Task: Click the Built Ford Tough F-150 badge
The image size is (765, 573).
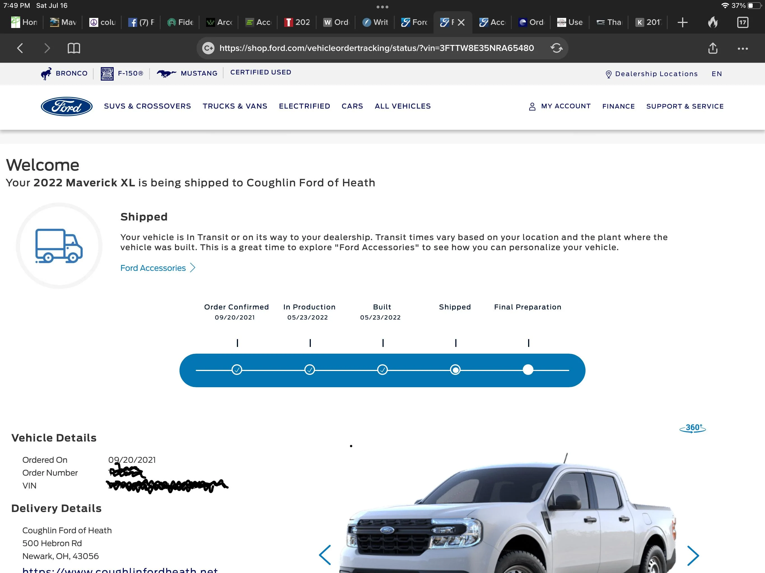Action: [x=107, y=74]
